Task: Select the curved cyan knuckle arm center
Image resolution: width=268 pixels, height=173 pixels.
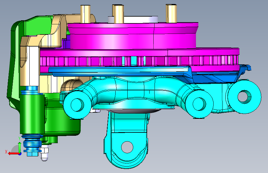Action: (x=137, y=90)
